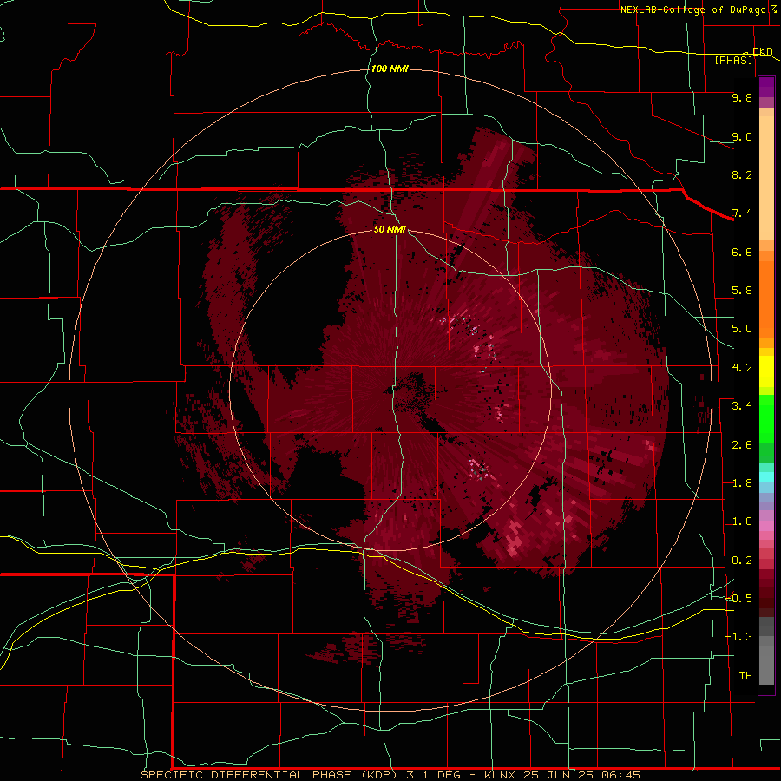781x781 pixels.
Task: Click the 9.8 scale value
Action: pyautogui.click(x=742, y=97)
